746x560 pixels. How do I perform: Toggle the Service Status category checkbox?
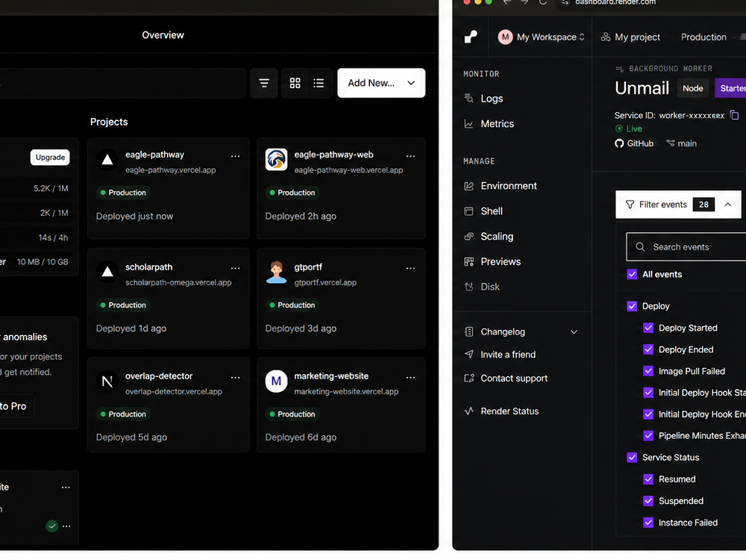[632, 458]
